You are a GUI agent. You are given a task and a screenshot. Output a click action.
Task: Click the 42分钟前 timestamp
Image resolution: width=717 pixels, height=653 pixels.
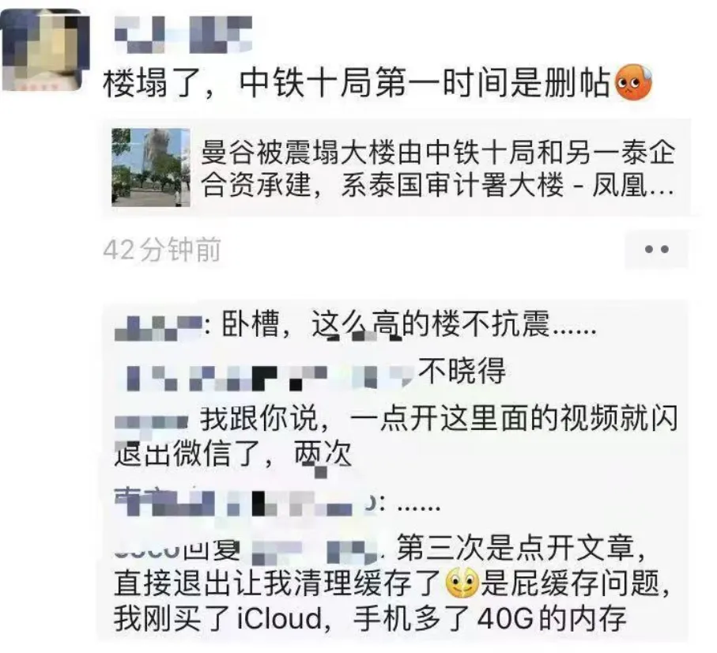click(162, 250)
